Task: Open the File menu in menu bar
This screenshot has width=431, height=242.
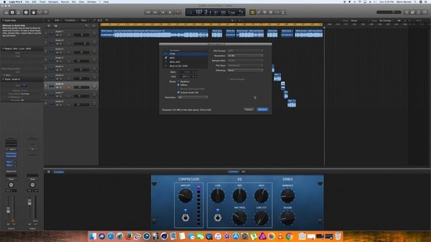Action: (x=27, y=2)
